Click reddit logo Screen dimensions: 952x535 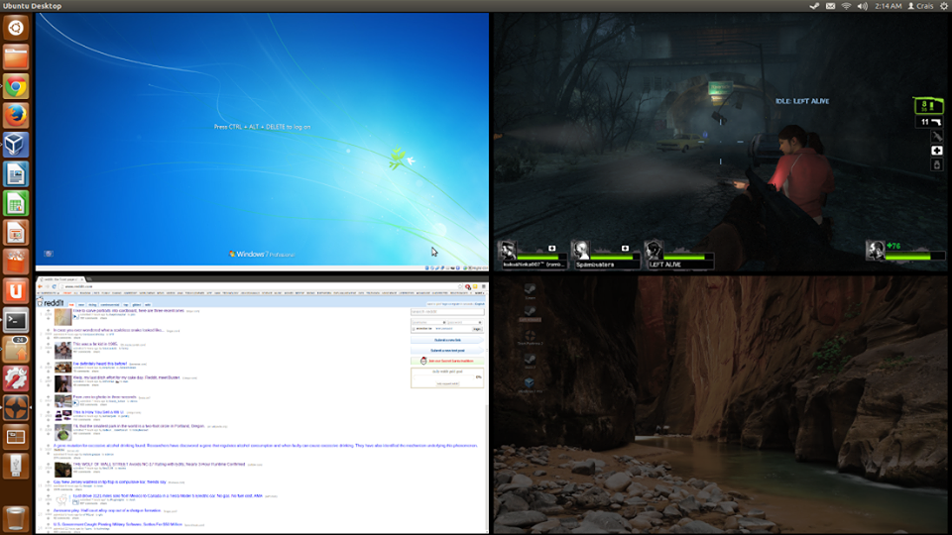[51, 302]
